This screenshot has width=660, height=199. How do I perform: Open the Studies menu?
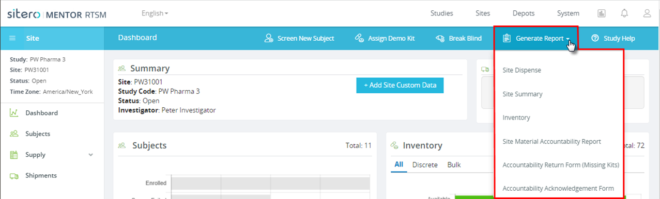[441, 13]
